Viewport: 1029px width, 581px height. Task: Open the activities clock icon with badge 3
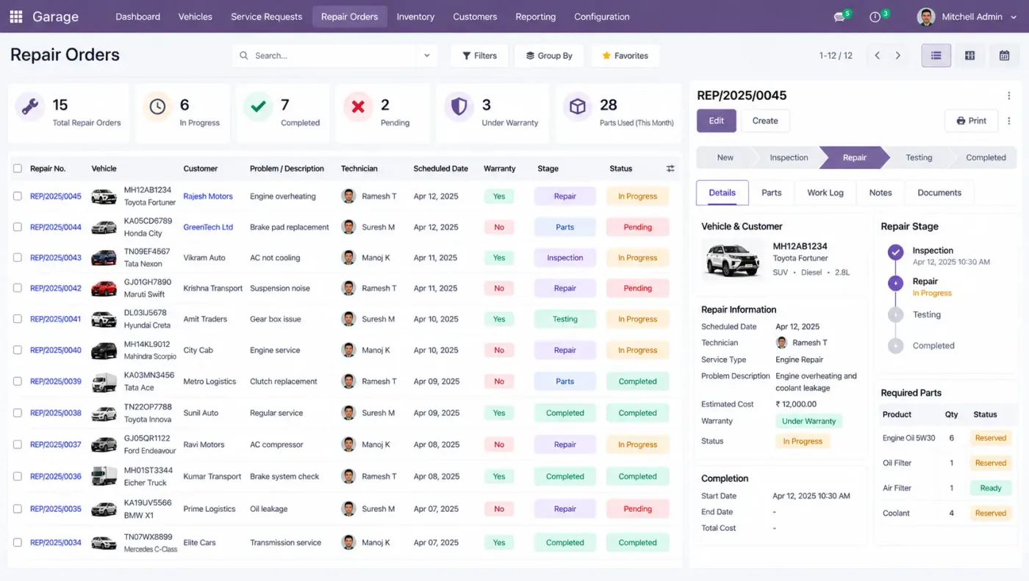875,17
